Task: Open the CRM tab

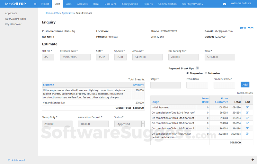Action: coord(57,4)
